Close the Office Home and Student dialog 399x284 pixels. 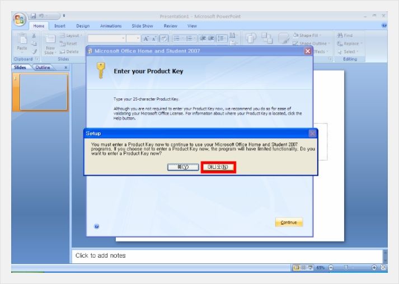307,51
